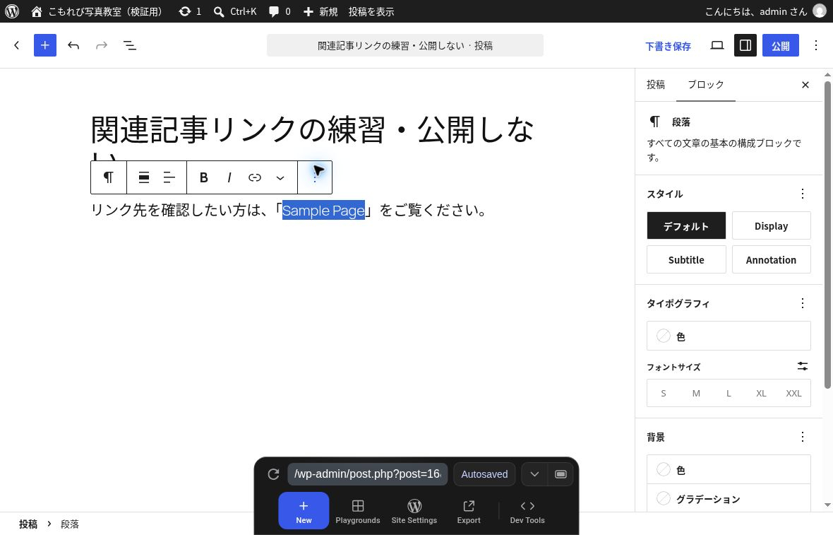This screenshot has width=833, height=535.
Task: Select the Annotation style variation
Action: pos(772,259)
